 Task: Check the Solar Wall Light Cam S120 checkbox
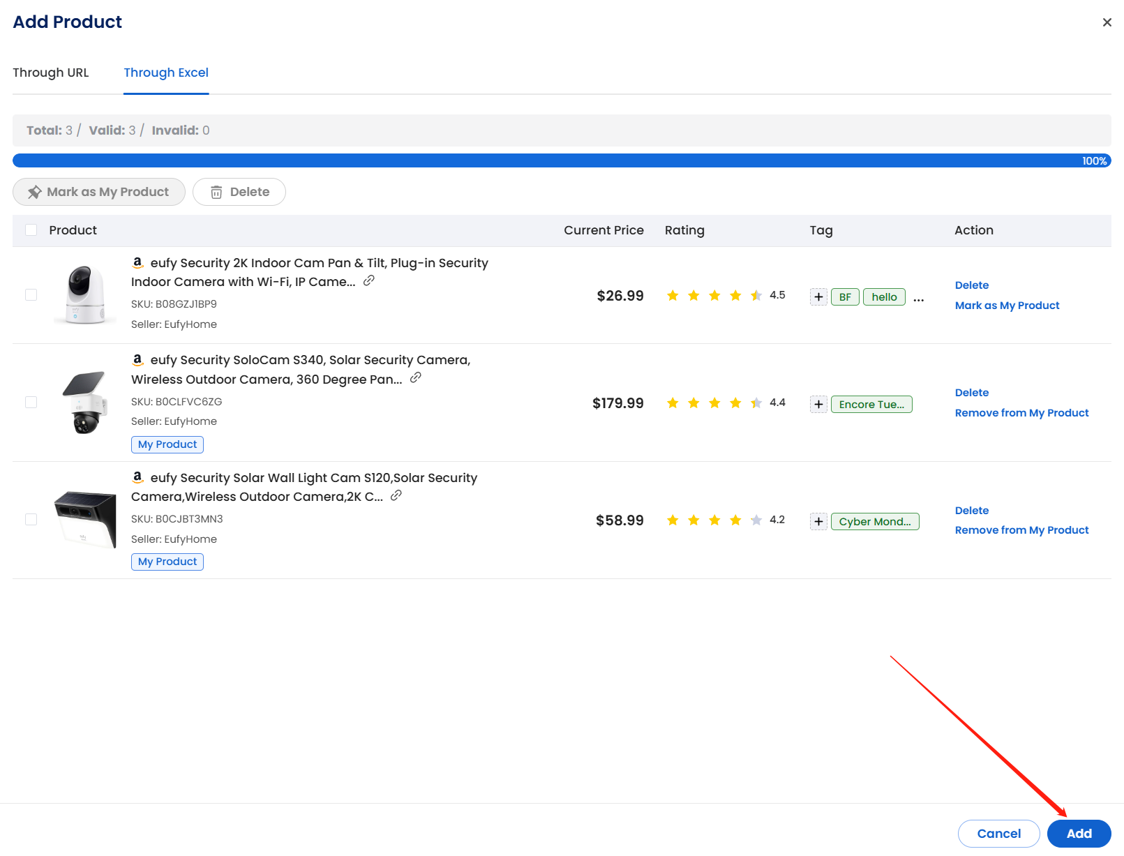pos(31,520)
